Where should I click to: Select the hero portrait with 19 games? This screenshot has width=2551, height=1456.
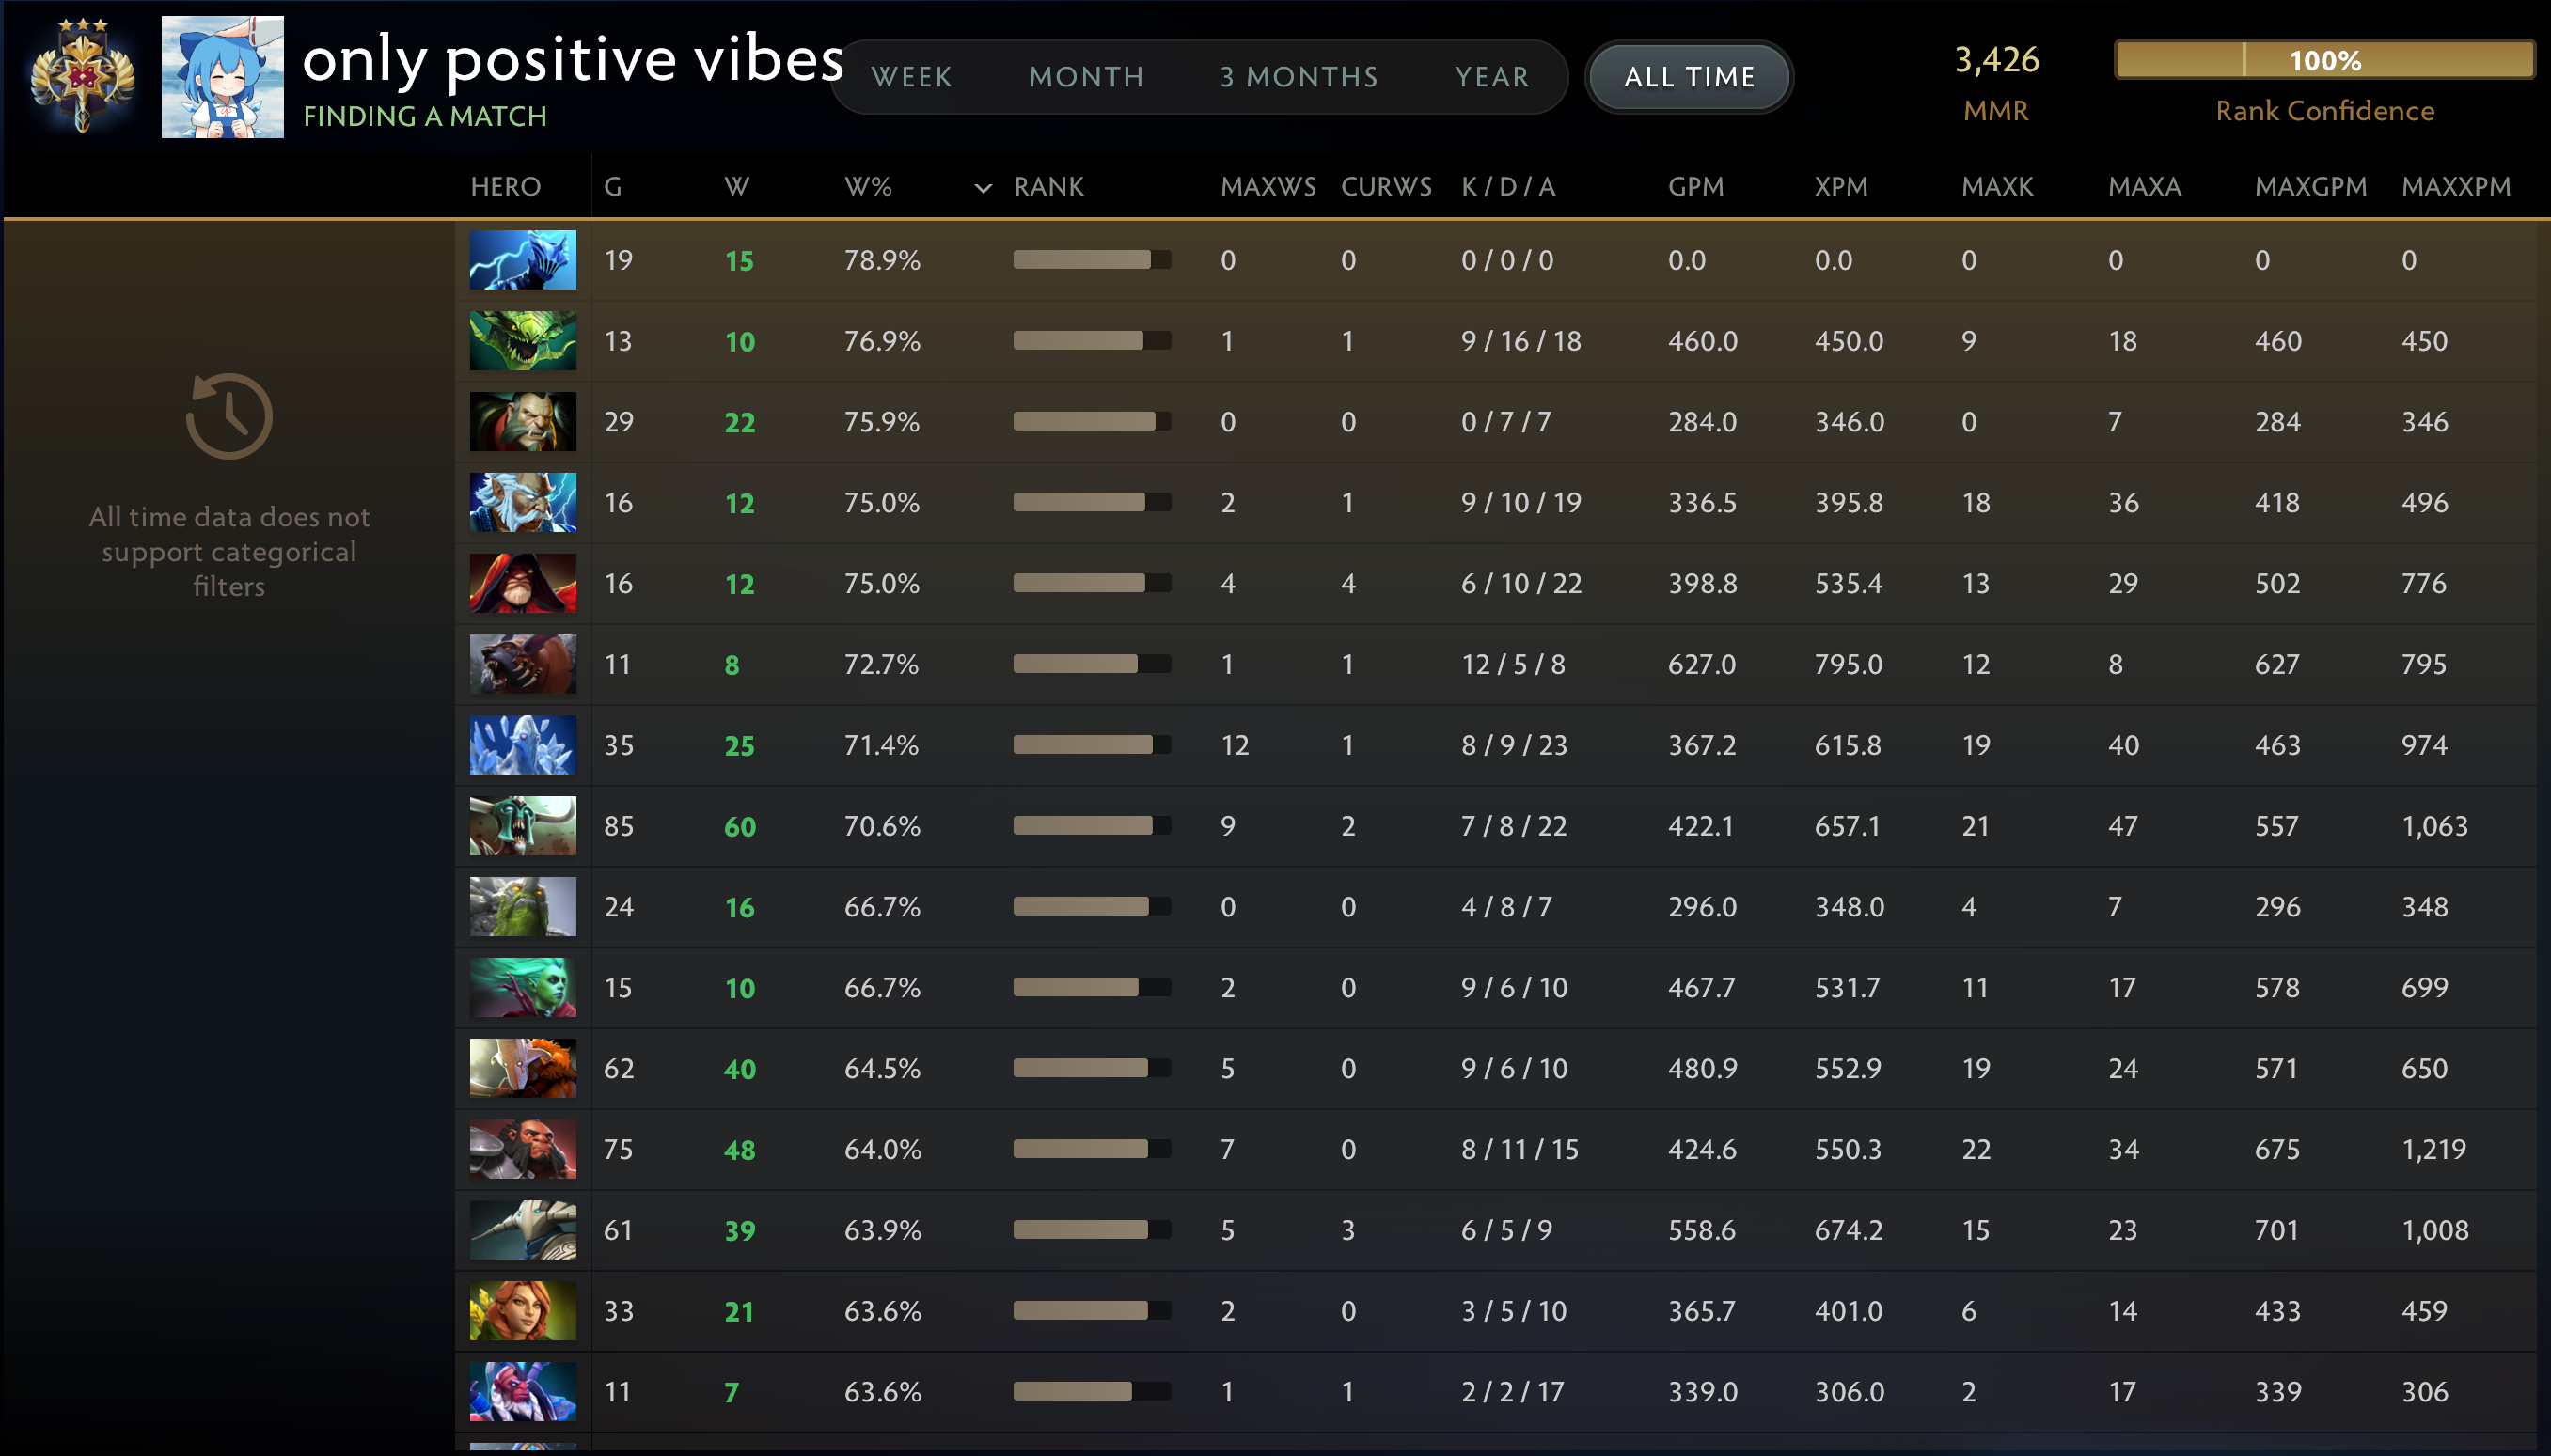click(523, 260)
